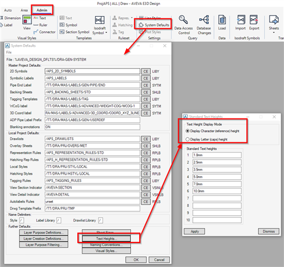Screen dimensions: 284x267
Task: Expand the Isodraft Symbol dropdown arrow
Action: [106, 33]
